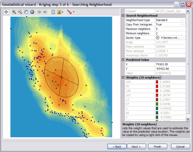Collapse the Weights (10 neighbors) section
Image resolution: width=193 pixels, height=152 pixels.
tap(123, 77)
